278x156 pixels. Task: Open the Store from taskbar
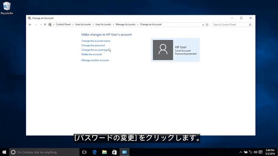pyautogui.click(x=114, y=152)
